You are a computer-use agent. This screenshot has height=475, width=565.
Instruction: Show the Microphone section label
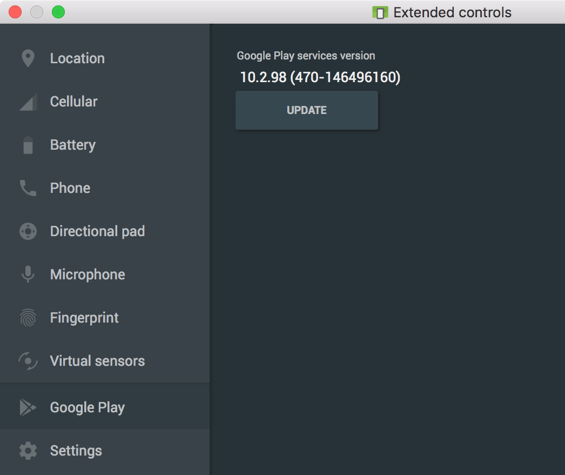click(88, 275)
